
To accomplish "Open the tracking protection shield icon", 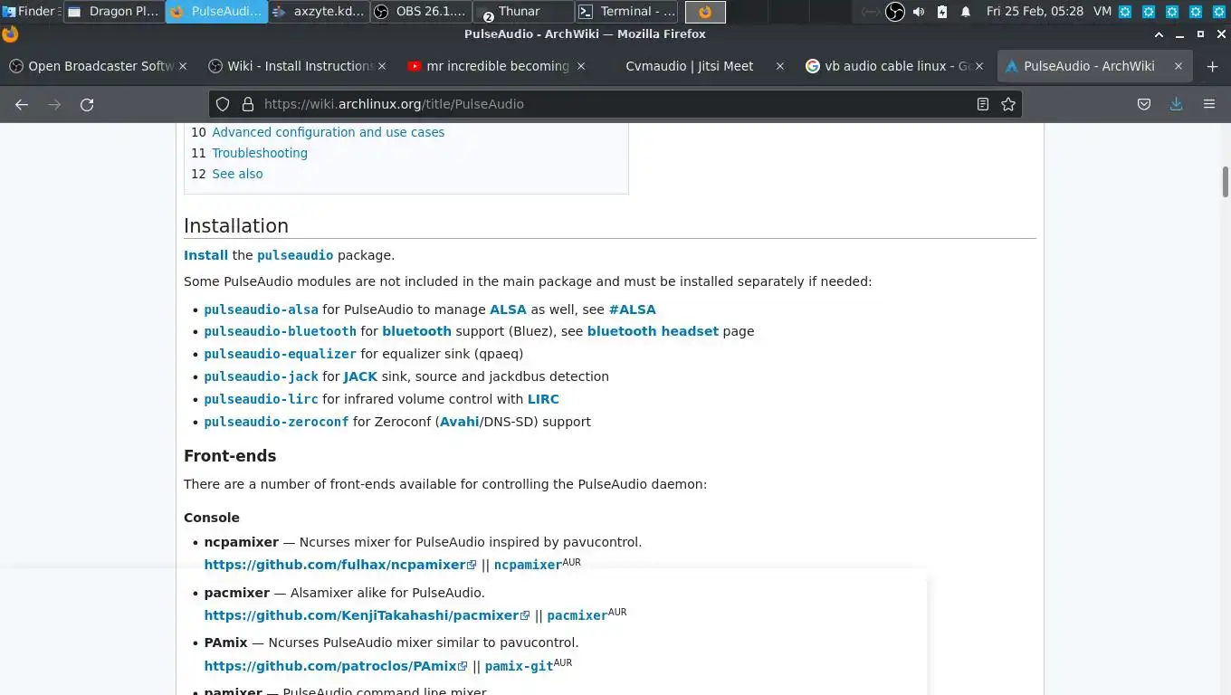I will click(223, 104).
